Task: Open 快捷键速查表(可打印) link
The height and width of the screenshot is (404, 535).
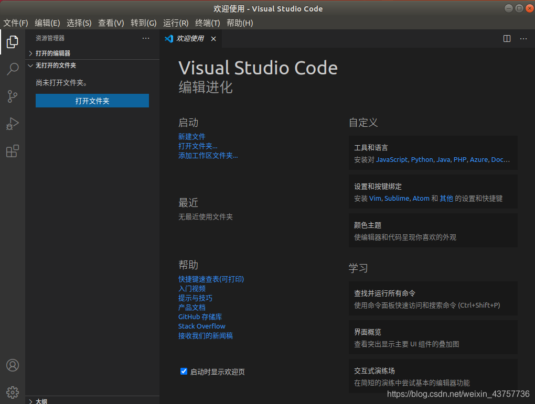Action: (x=211, y=279)
